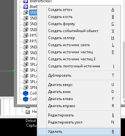Select 'Создать кость' menu entry

(79, 17)
